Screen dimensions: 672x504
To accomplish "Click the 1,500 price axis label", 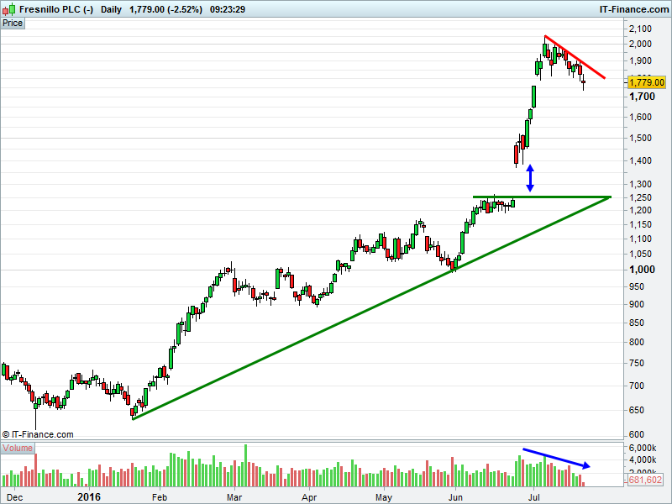I will (640, 138).
